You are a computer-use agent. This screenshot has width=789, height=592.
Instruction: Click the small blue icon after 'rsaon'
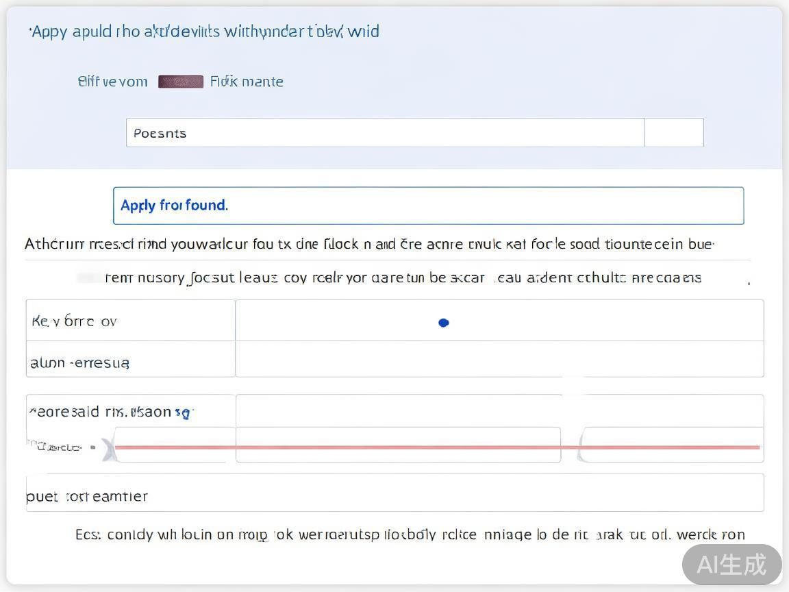[x=183, y=412]
